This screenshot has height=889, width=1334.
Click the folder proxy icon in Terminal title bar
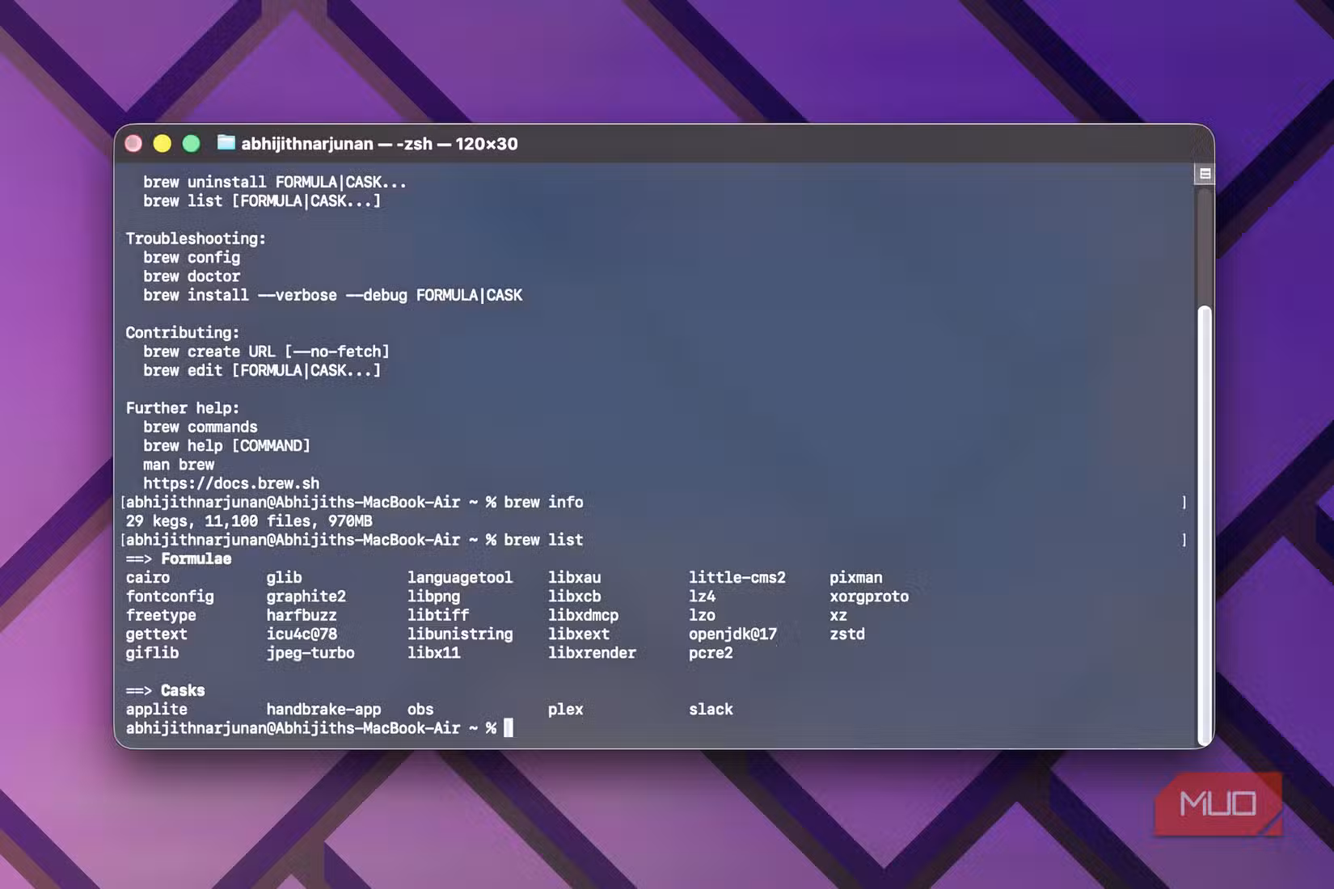click(226, 143)
